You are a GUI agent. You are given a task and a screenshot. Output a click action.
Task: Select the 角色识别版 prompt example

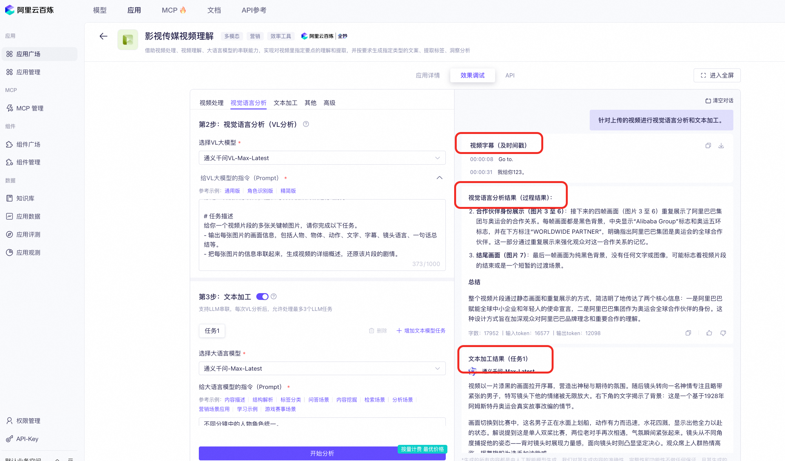pos(260,191)
